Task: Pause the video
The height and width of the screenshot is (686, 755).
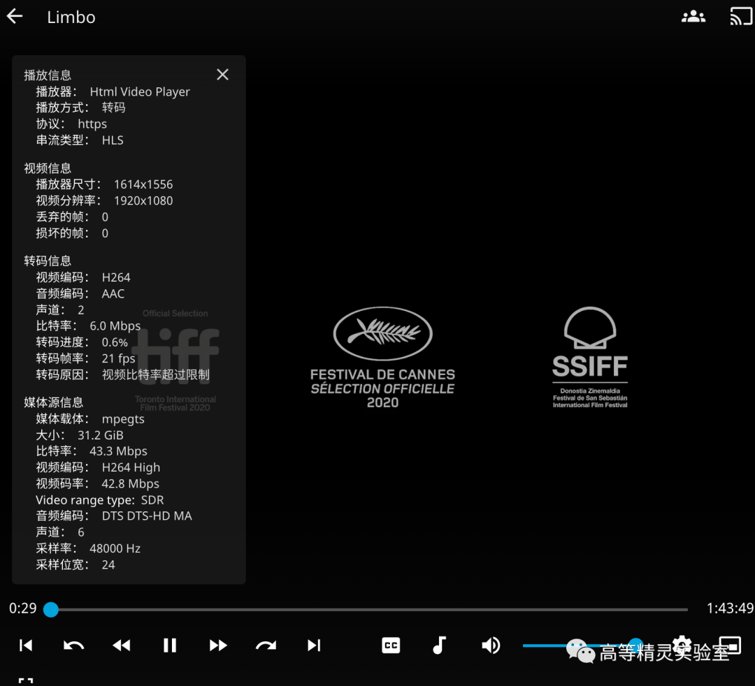Action: click(169, 645)
